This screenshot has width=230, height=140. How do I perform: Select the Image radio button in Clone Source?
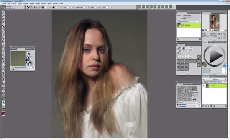[182, 19]
